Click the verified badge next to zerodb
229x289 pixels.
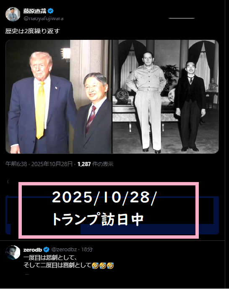coord(46,250)
